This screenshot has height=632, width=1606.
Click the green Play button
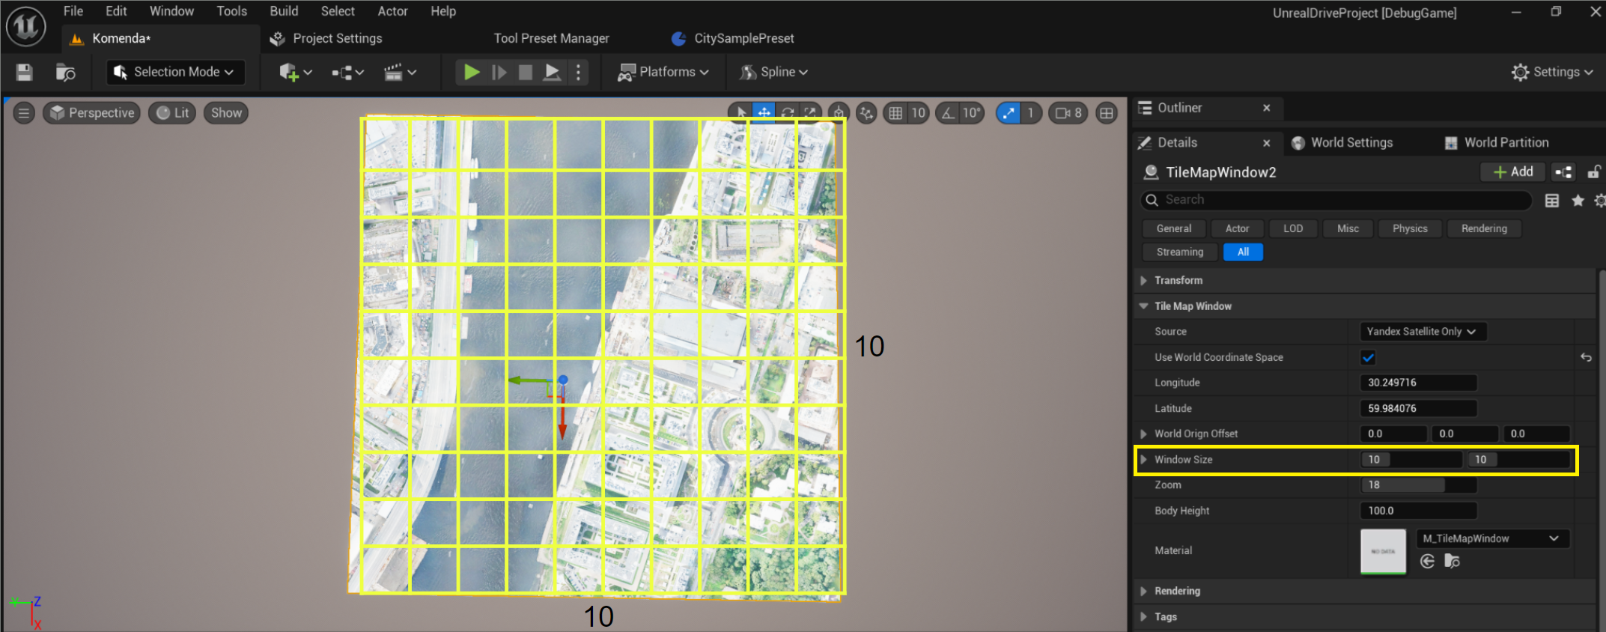pyautogui.click(x=472, y=72)
